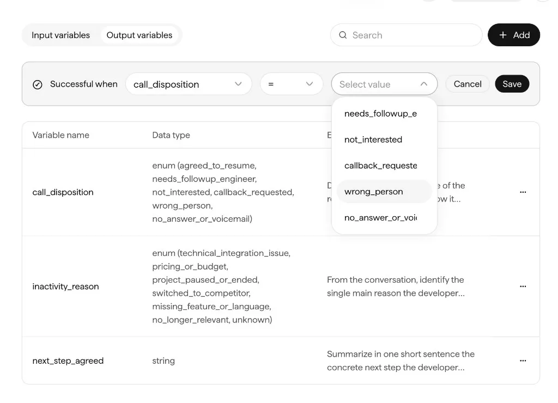Switch to Output variables tab

[x=139, y=35]
